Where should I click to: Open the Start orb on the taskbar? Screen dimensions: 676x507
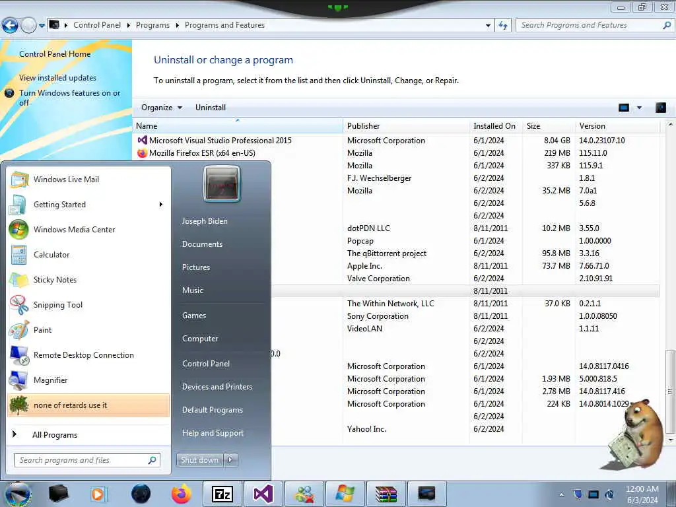point(17,494)
